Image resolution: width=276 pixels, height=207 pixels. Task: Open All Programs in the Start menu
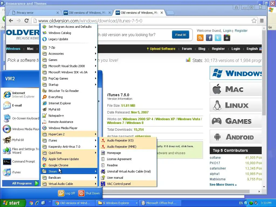coord(20,183)
